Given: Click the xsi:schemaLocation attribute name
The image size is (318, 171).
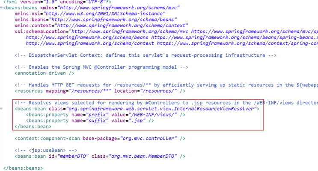Looking at the screenshot, I should point(40,32).
